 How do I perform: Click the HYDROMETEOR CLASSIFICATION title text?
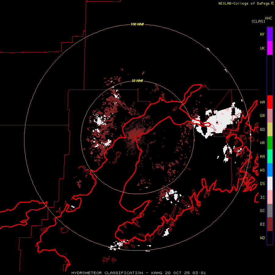point(107,273)
